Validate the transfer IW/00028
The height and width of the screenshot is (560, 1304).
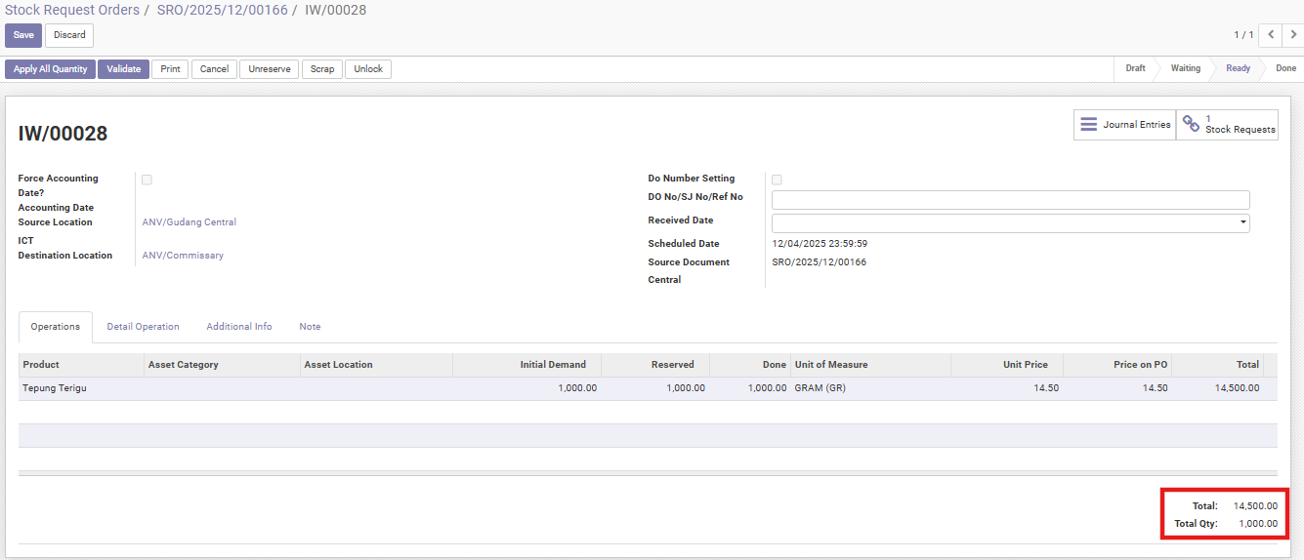pos(123,69)
